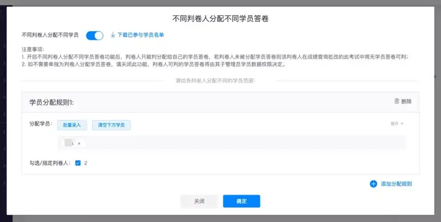Click the 勾选/指定判卷人 label

[x=50, y=163]
